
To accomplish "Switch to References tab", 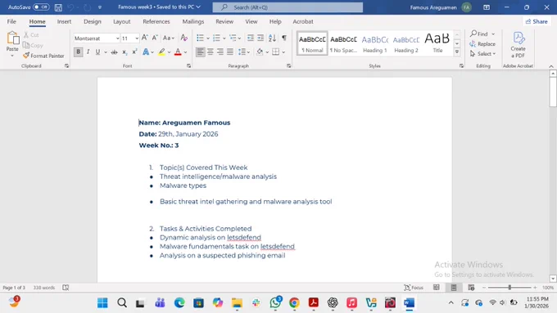I will (156, 21).
